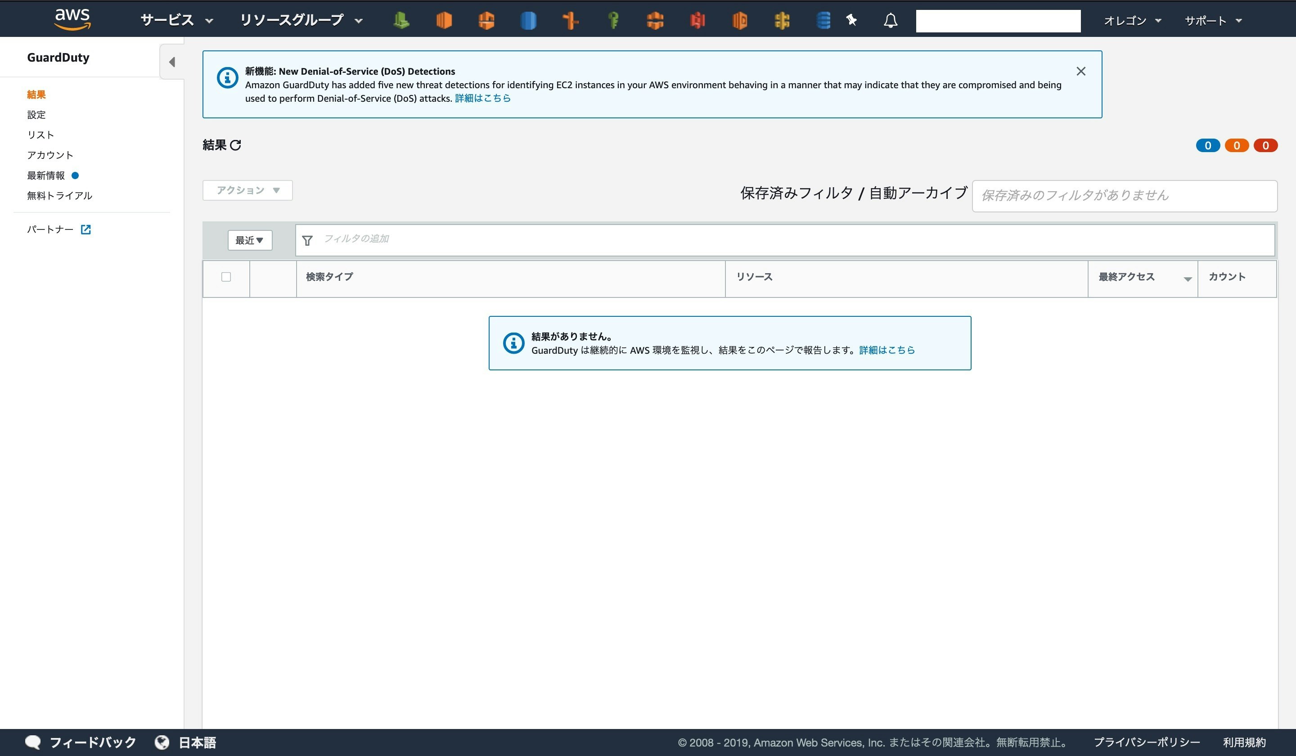
Task: Click the globe language icon
Action: (162, 742)
